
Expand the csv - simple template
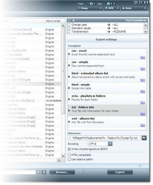pyautogui.click(x=69, y=66)
